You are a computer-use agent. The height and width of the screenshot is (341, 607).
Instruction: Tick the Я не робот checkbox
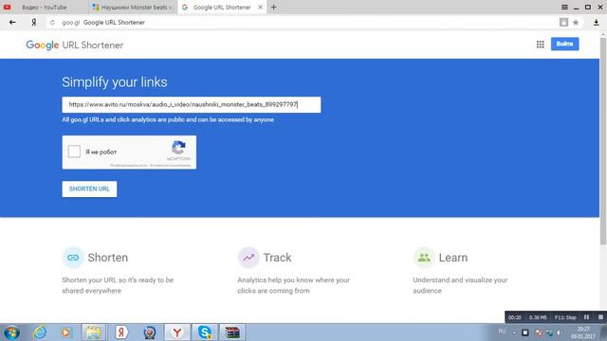click(x=74, y=152)
